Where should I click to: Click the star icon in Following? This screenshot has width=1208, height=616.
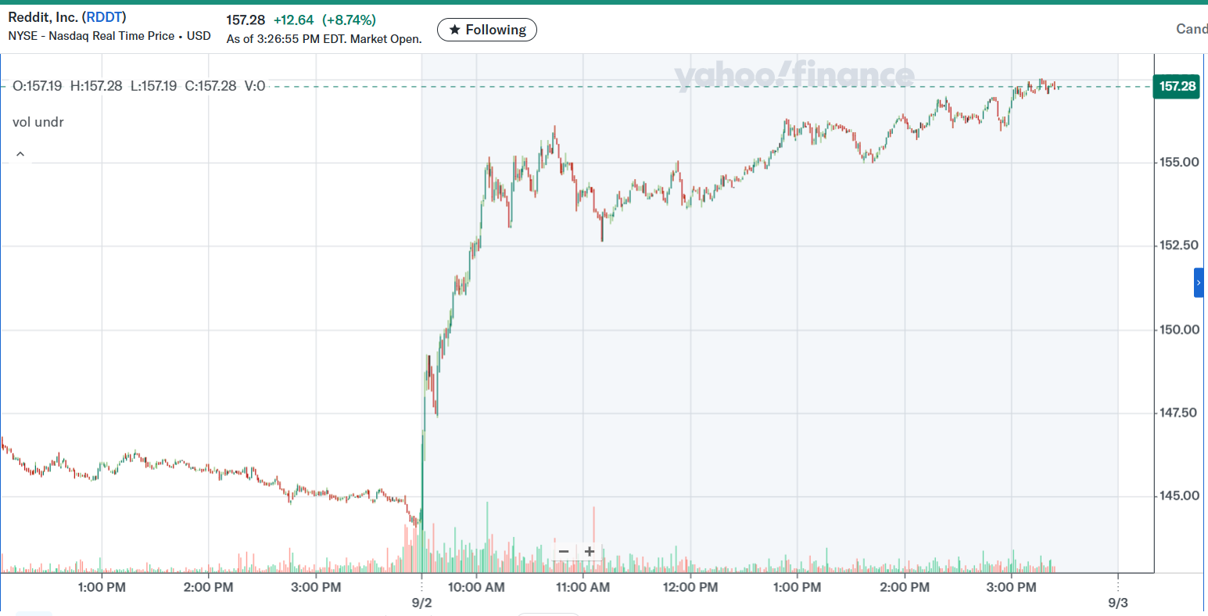click(x=454, y=30)
